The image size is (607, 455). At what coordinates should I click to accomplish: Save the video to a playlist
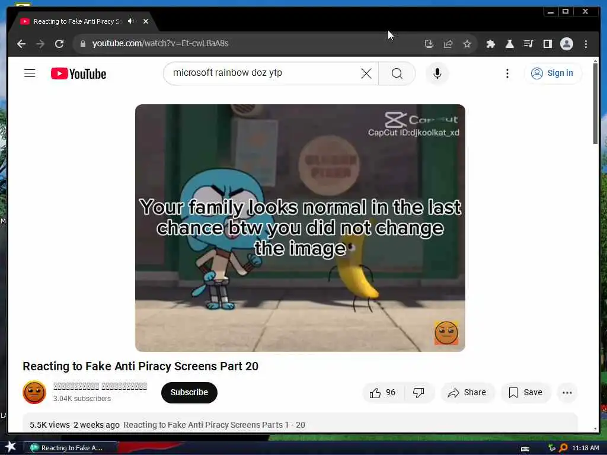click(525, 393)
